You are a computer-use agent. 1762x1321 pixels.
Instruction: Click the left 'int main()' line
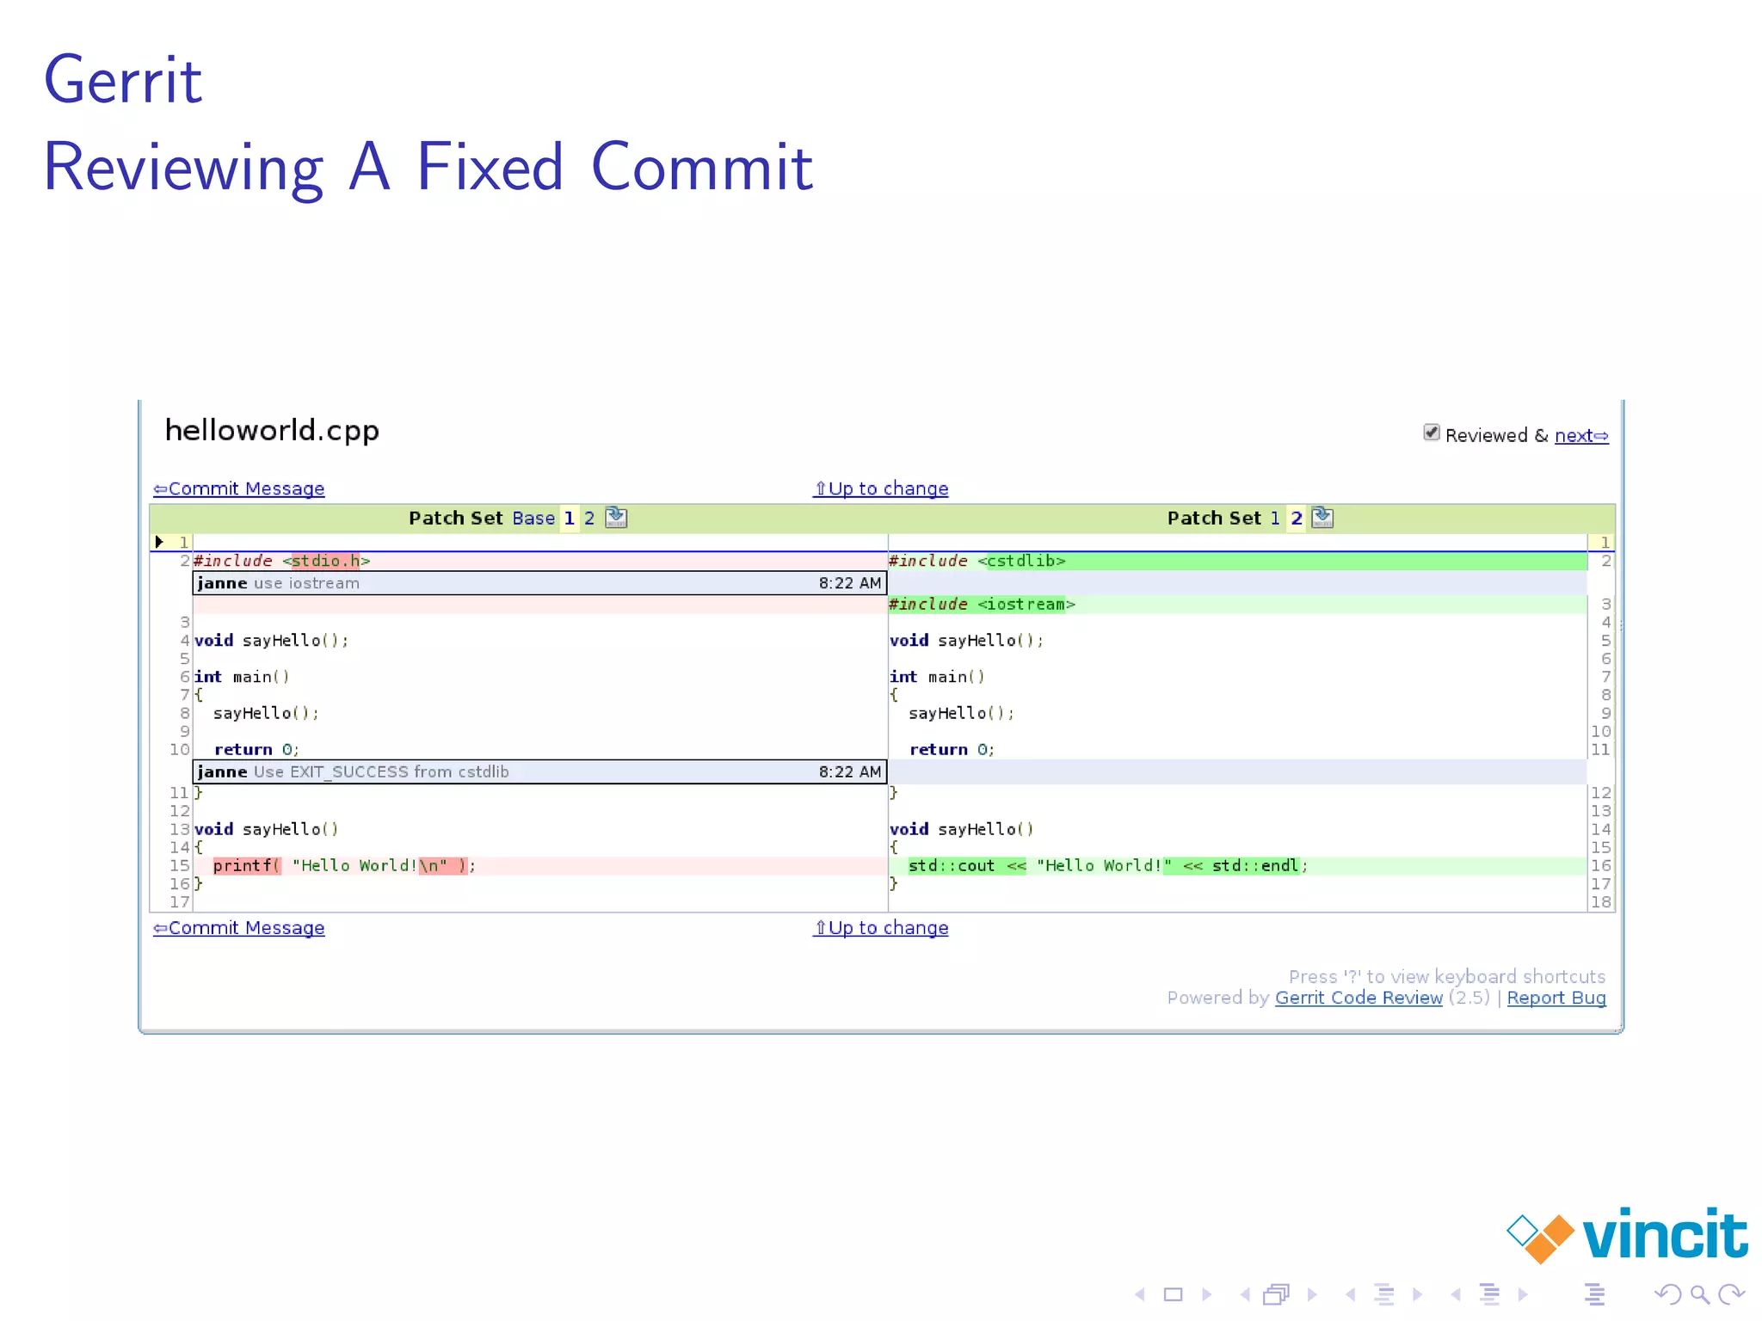pyautogui.click(x=242, y=677)
